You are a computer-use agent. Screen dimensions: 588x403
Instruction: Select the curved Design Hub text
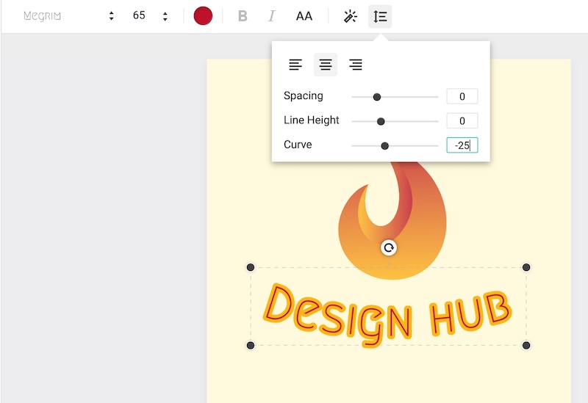(x=387, y=315)
